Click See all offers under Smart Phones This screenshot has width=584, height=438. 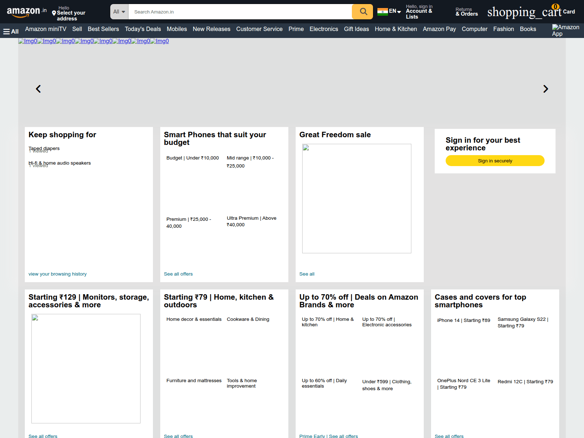pyautogui.click(x=178, y=274)
